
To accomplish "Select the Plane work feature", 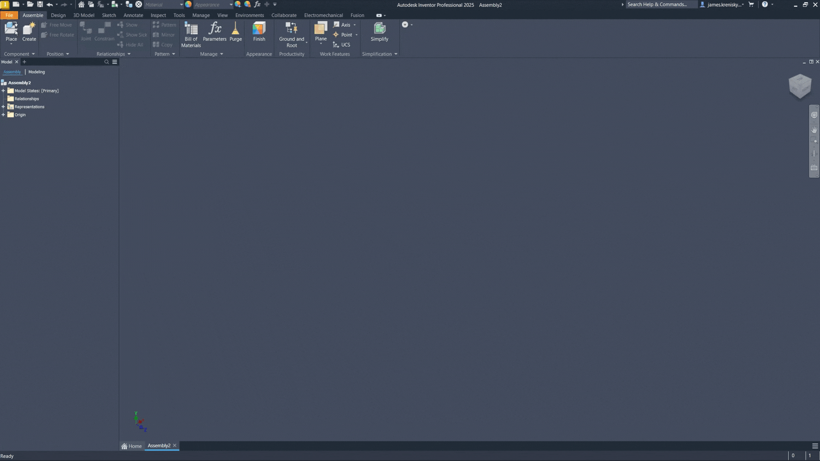I will tap(321, 32).
